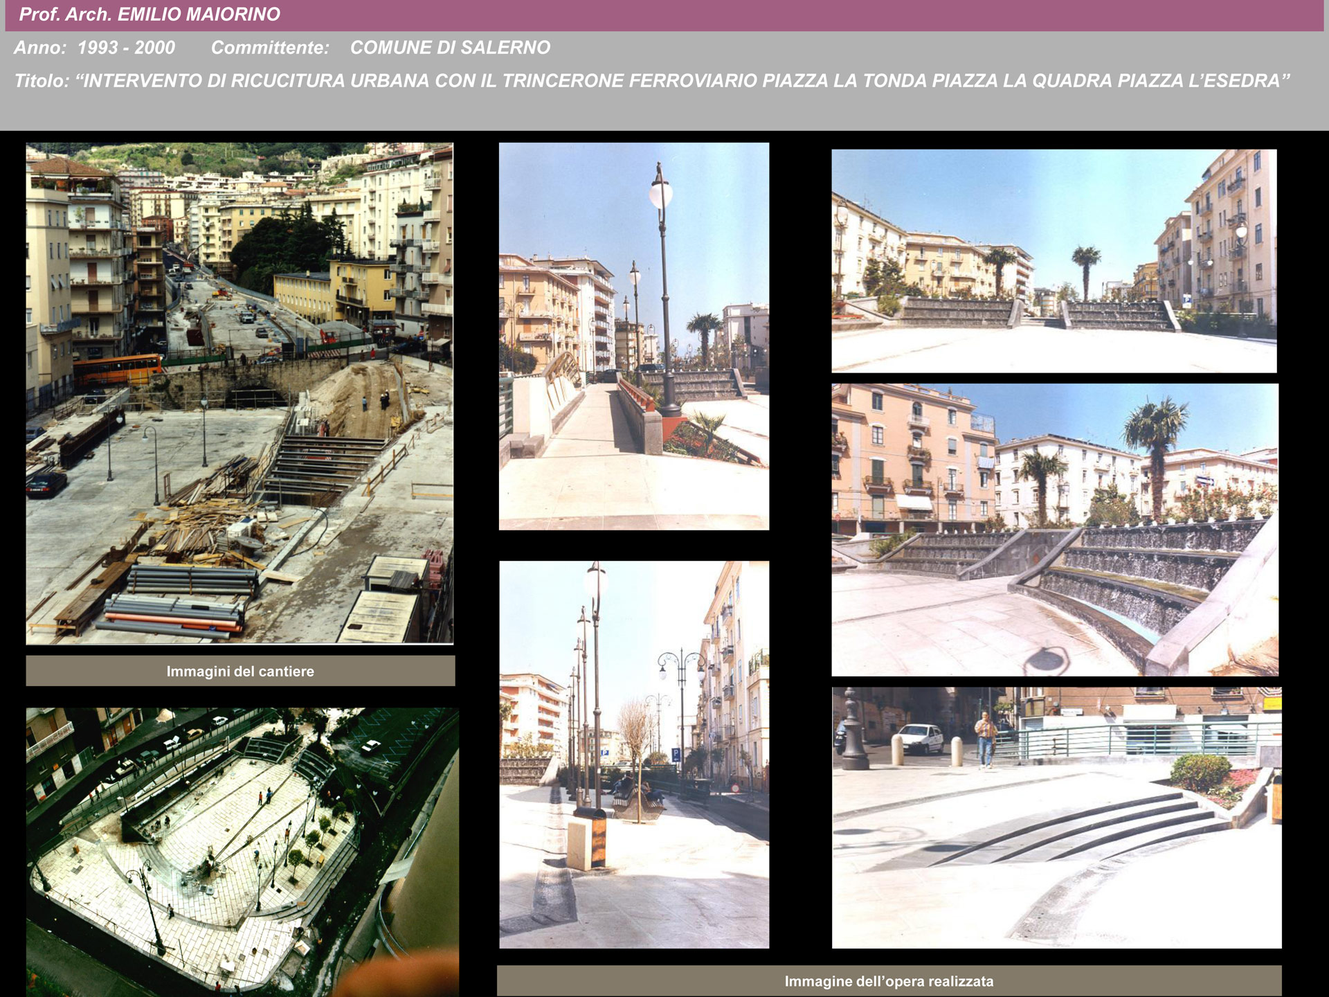Select the street lamp walkway photo
Screen dimensions: 1329x997
[x=633, y=336]
